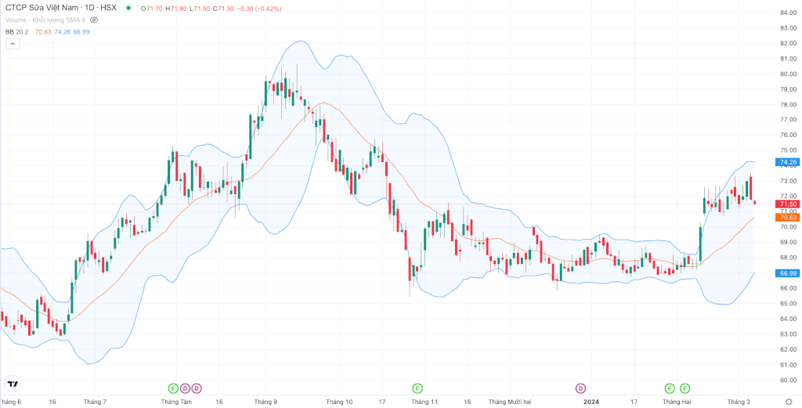
Task: Click the orange 70.63 price tag on the axis
Action: pyautogui.click(x=788, y=217)
